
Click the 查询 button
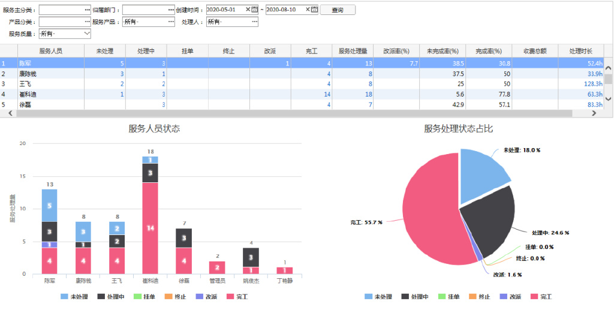(338, 10)
